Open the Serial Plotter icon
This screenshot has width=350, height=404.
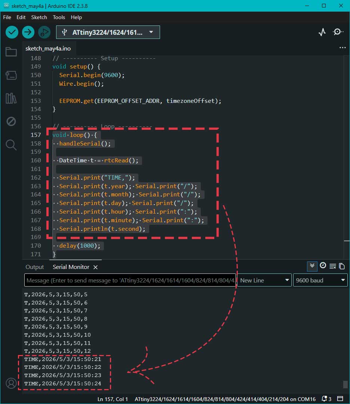pos(322,32)
